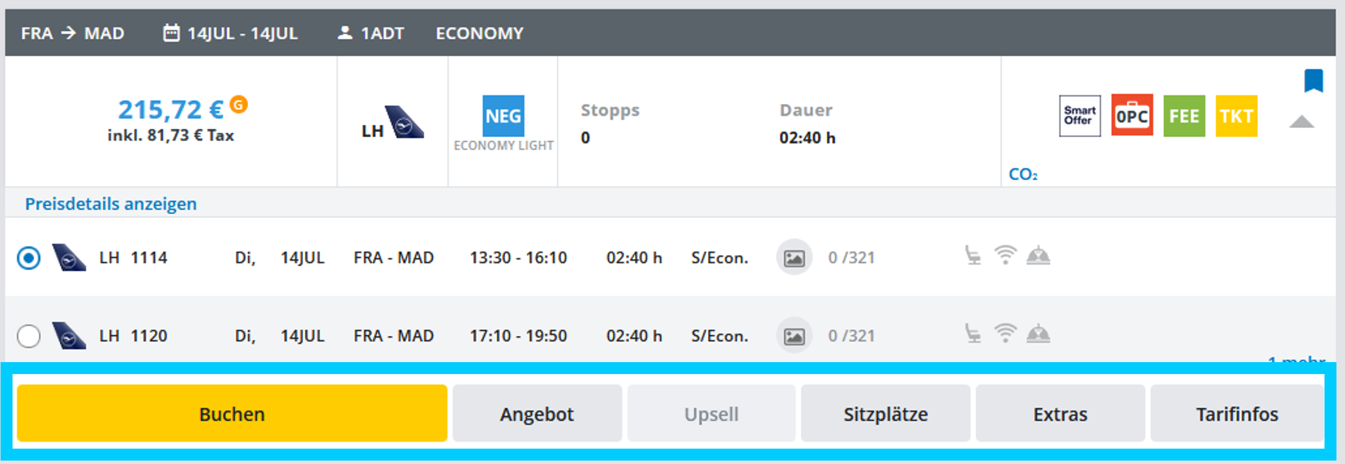Click the blue bookmark icon
The width and height of the screenshot is (1345, 464).
1313,80
